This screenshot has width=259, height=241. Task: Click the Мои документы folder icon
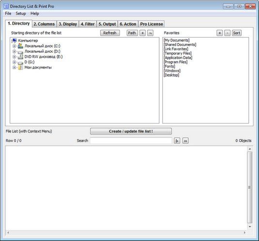tap(20, 67)
